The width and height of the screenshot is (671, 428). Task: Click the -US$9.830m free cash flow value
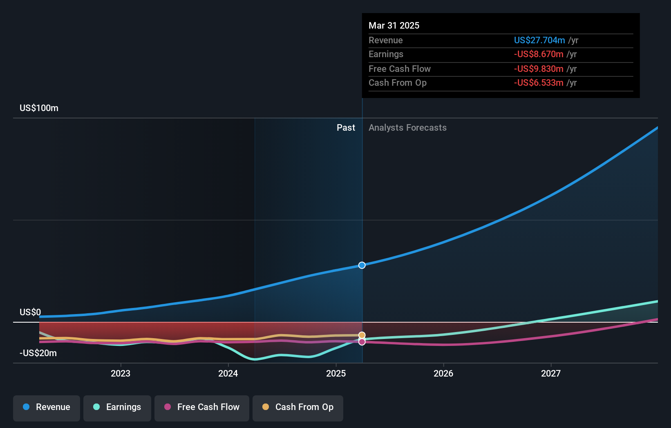pos(539,69)
